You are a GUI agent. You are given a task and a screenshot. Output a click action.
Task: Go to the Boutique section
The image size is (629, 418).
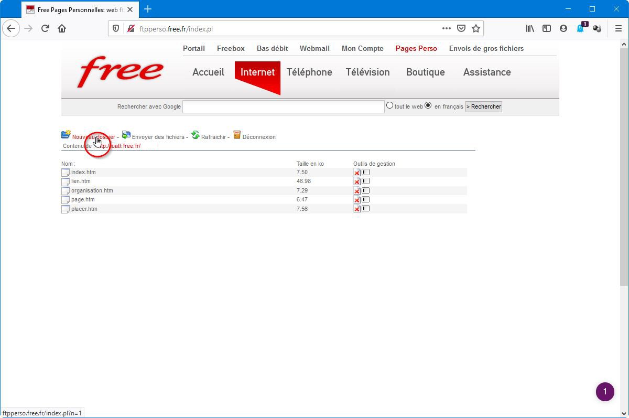425,72
